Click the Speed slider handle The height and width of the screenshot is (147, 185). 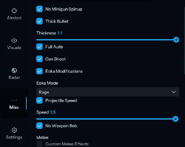click(176, 119)
